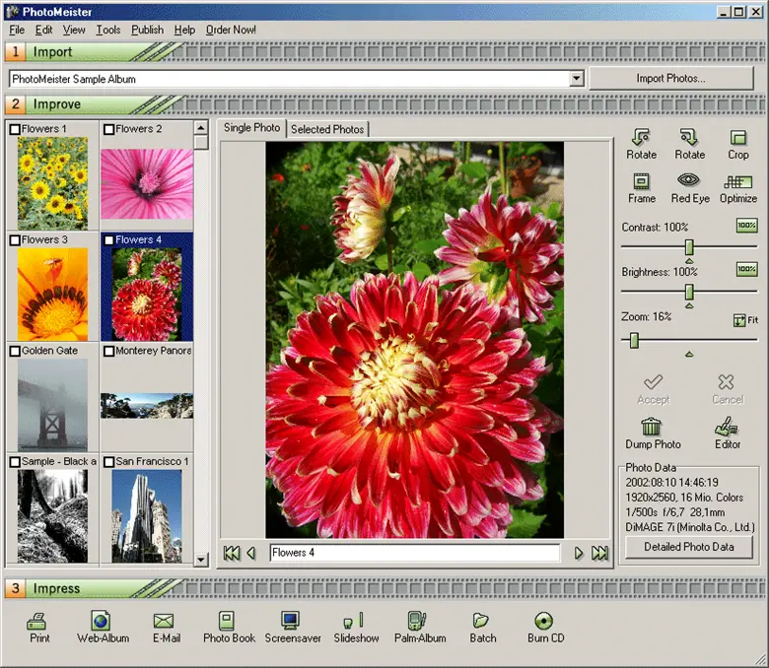The width and height of the screenshot is (769, 668).
Task: Tick the Golden Gate photo checkbox
Action: 15,351
